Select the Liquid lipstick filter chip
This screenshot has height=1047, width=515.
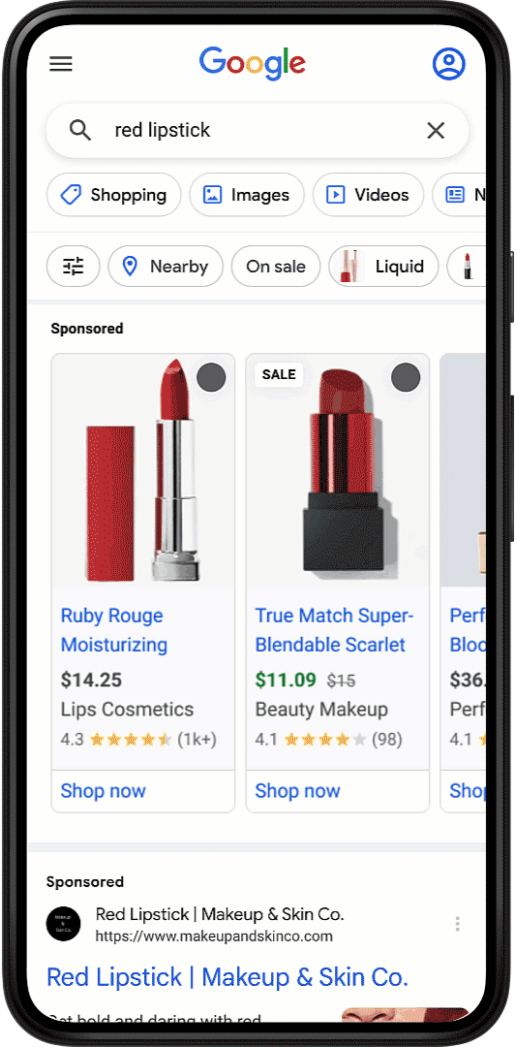[x=383, y=267]
